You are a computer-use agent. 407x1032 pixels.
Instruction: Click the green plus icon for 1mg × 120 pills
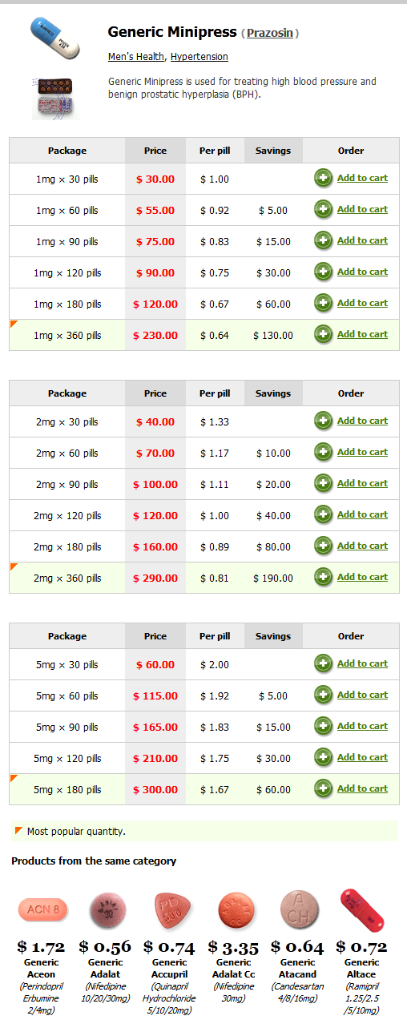[324, 272]
